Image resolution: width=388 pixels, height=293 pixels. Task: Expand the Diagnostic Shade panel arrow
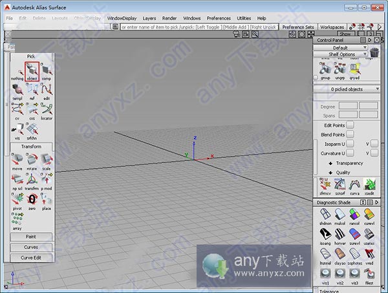[377, 202]
